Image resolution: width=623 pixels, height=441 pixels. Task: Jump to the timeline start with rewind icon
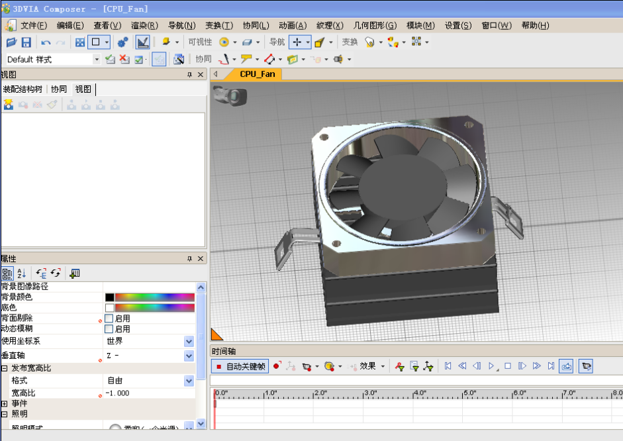(x=448, y=366)
